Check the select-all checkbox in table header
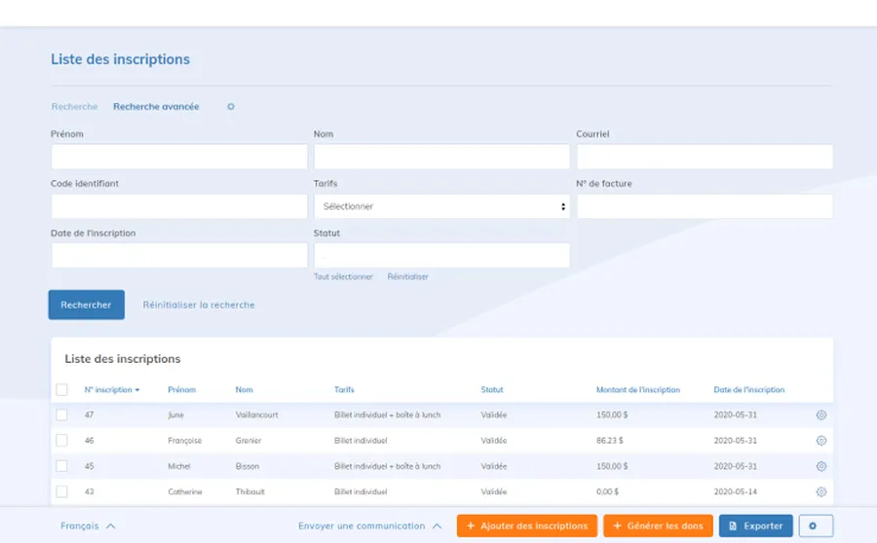 tap(61, 390)
